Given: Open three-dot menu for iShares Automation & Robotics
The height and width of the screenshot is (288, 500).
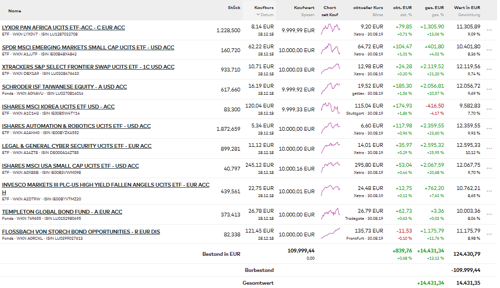Looking at the screenshot, I should click(489, 129).
